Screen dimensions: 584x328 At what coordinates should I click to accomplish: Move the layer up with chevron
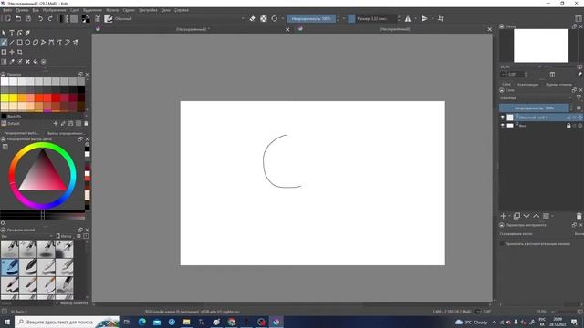click(x=536, y=216)
